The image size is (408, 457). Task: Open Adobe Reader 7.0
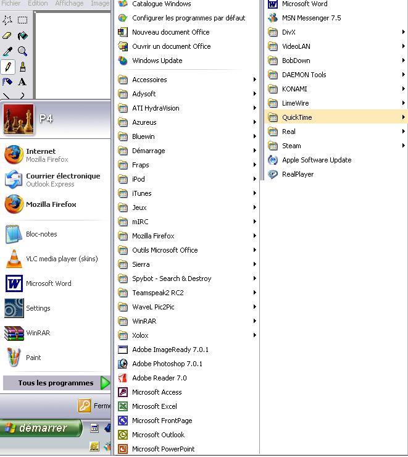pyautogui.click(x=186, y=378)
